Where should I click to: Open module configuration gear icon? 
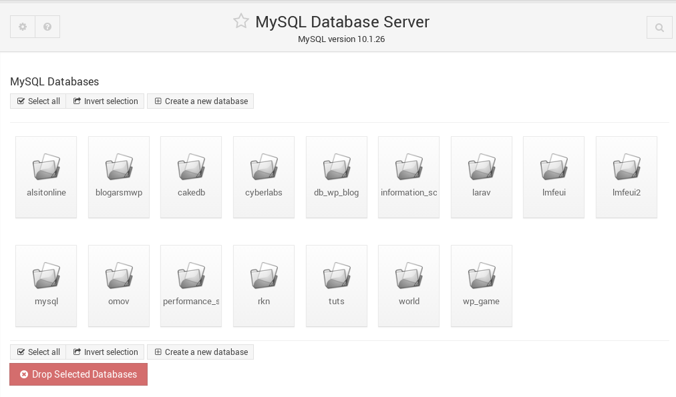click(x=23, y=27)
